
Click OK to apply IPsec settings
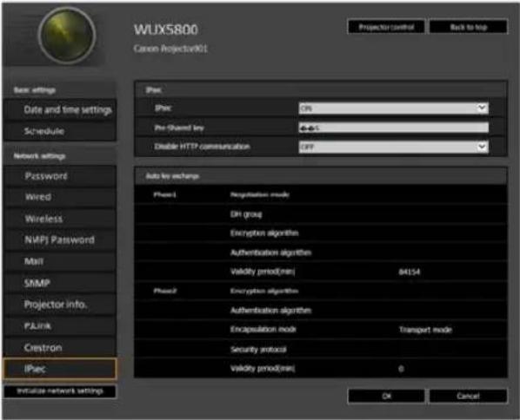tap(386, 396)
